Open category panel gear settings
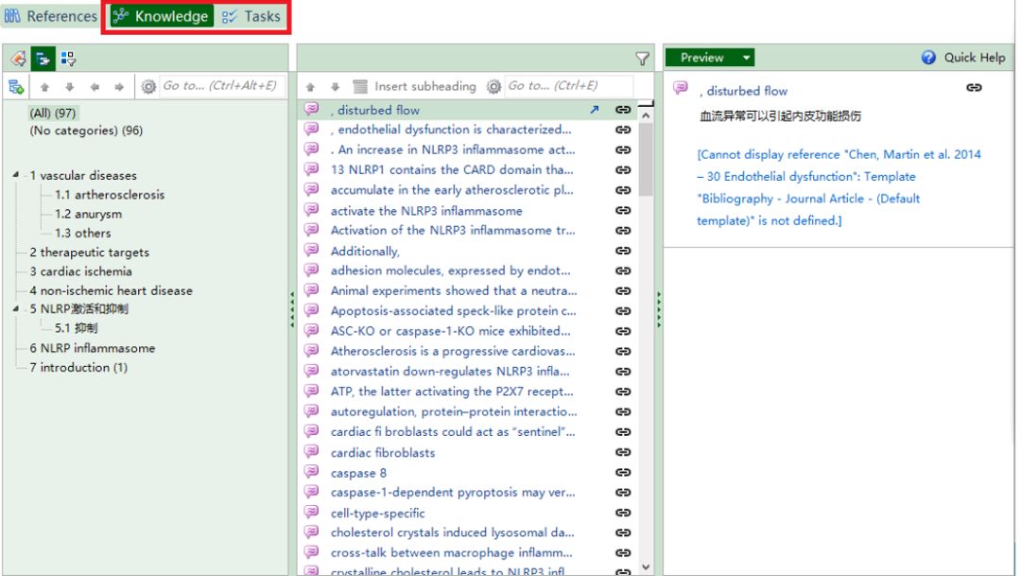 coord(148,86)
